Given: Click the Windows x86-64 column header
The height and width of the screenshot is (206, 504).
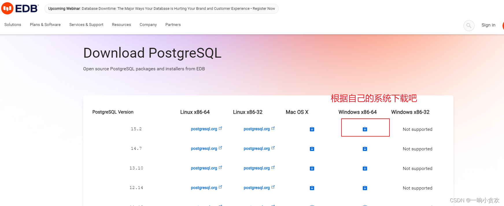Looking at the screenshot, I should tap(358, 112).
